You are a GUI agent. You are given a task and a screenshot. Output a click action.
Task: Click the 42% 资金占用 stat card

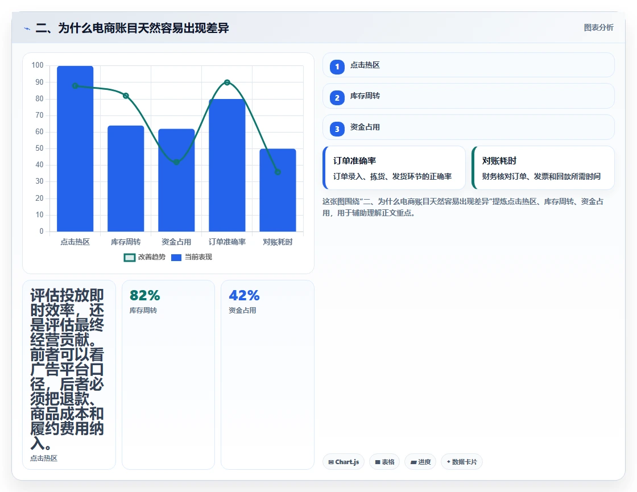click(267, 375)
